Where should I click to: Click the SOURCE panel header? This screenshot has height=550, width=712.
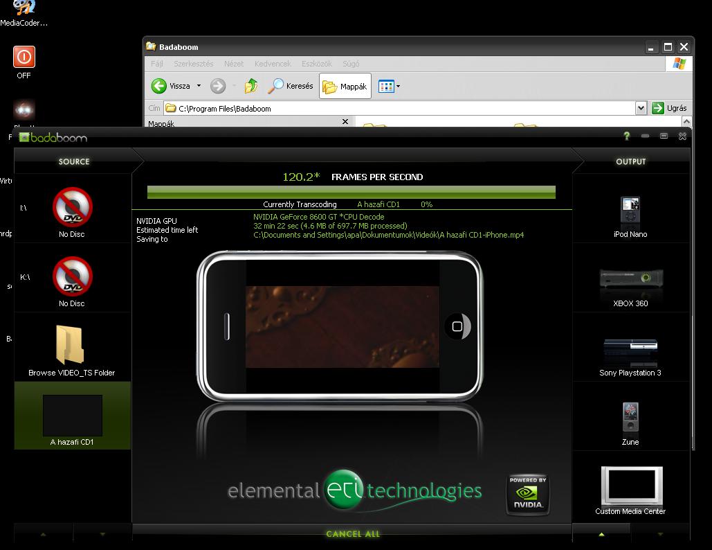pyautogui.click(x=74, y=161)
